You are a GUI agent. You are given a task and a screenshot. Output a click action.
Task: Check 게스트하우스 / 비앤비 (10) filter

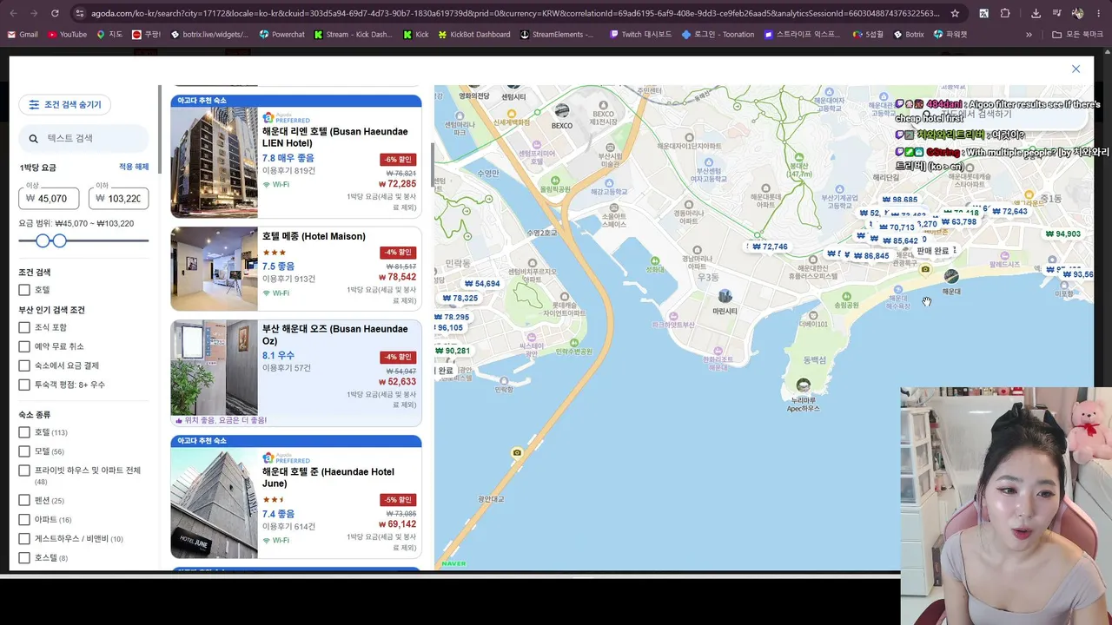(x=24, y=538)
